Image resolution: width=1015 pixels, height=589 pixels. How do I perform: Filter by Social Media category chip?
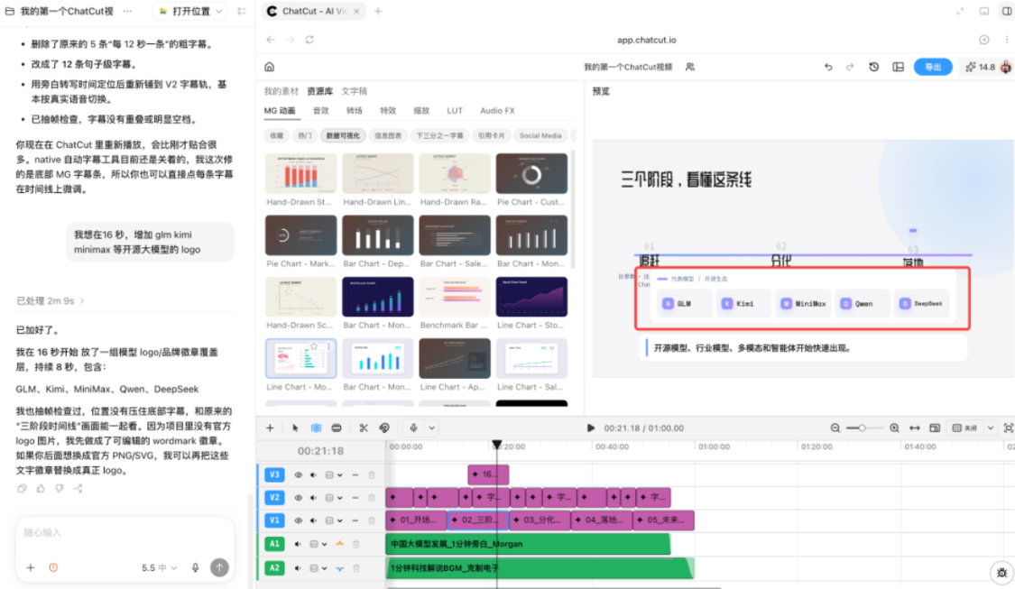coord(540,135)
